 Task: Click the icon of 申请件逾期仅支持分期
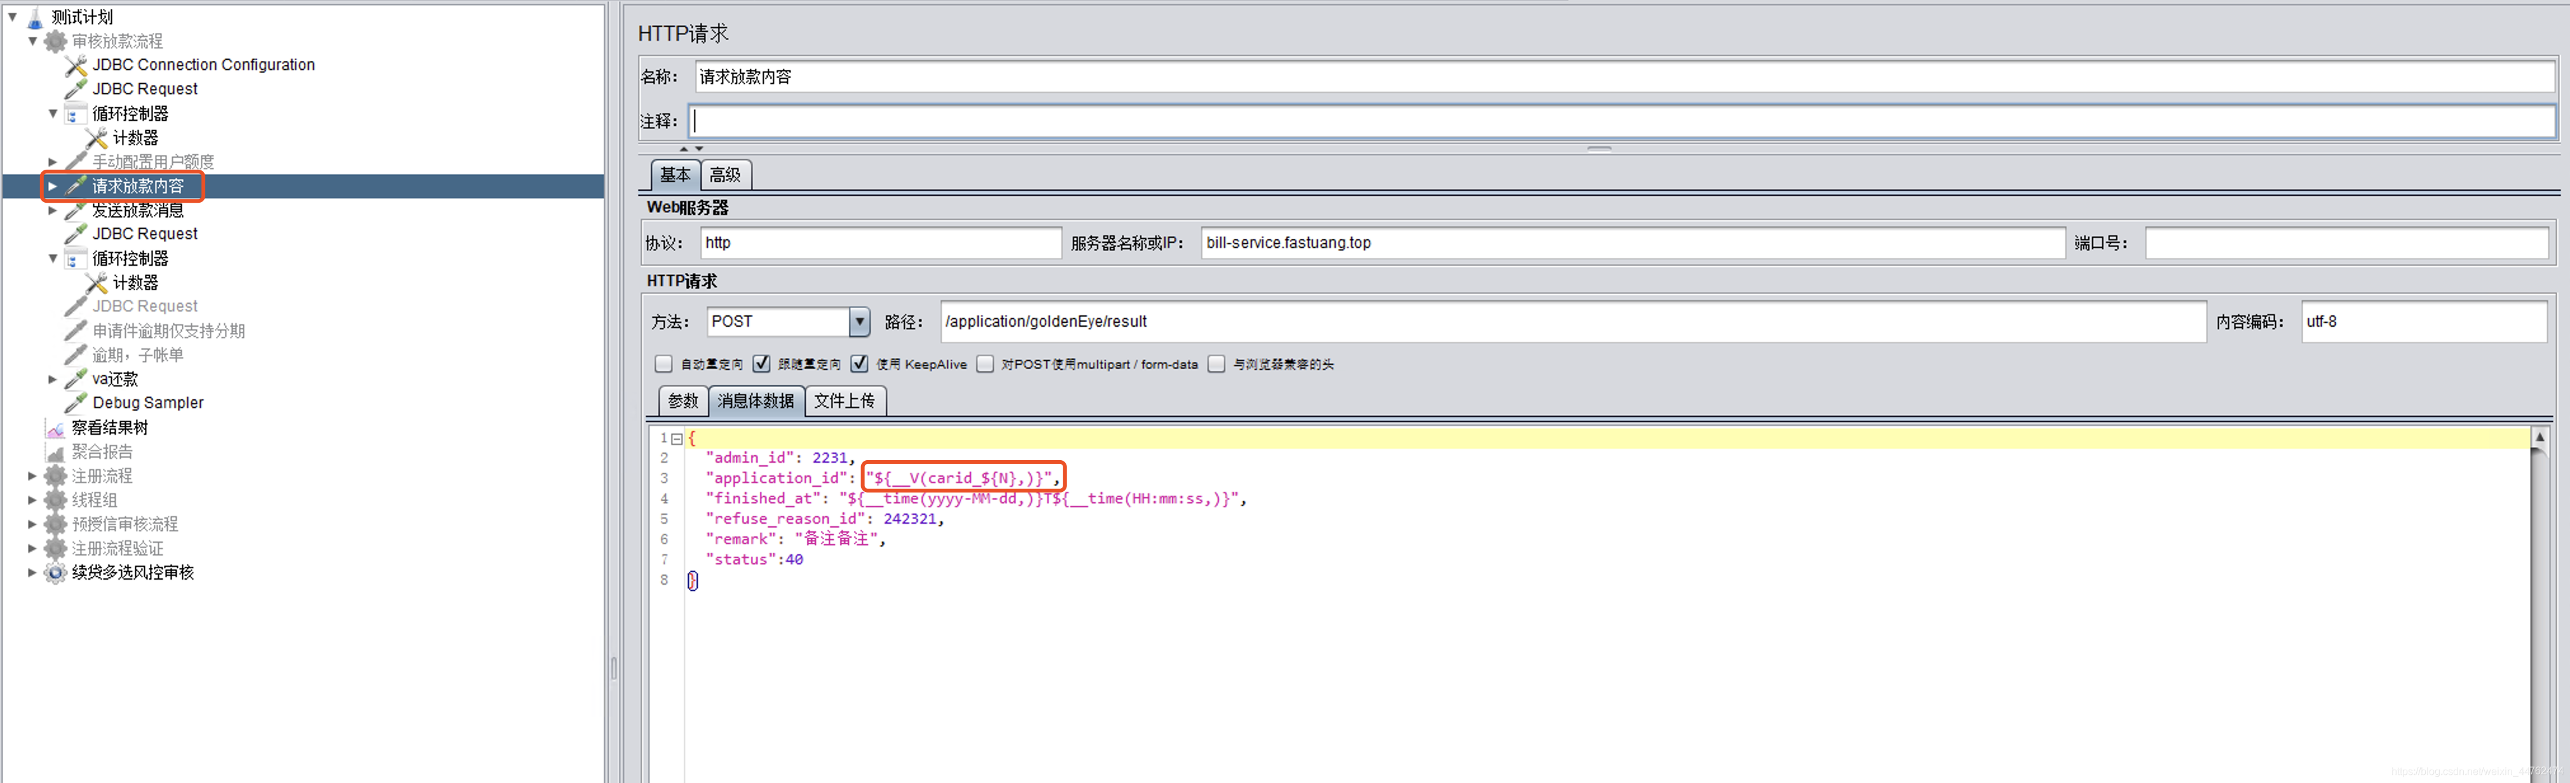point(76,330)
